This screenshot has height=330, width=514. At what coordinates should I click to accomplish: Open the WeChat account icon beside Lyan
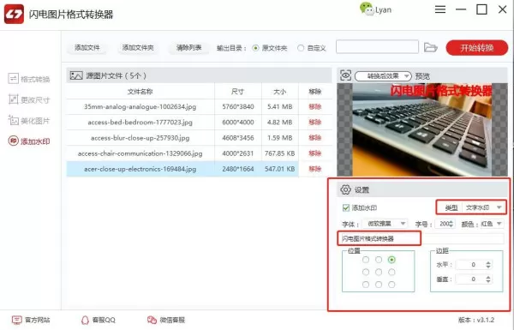[x=367, y=9]
